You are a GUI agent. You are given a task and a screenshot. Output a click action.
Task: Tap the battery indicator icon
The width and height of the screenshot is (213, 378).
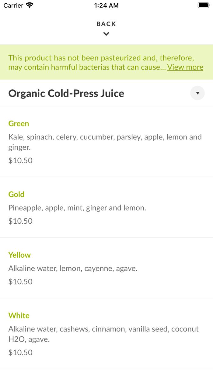click(204, 5)
